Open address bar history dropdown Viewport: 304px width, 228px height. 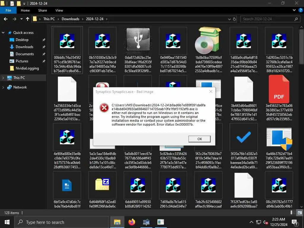[229, 19]
